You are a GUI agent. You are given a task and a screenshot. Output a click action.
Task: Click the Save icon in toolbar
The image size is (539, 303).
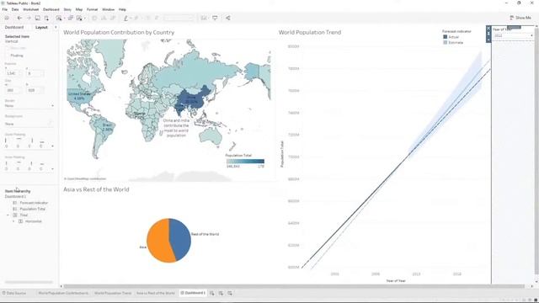37,18
